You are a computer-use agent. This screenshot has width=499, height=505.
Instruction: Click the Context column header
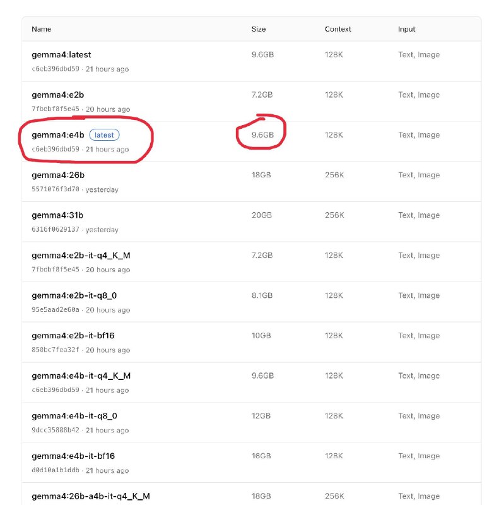(x=338, y=29)
